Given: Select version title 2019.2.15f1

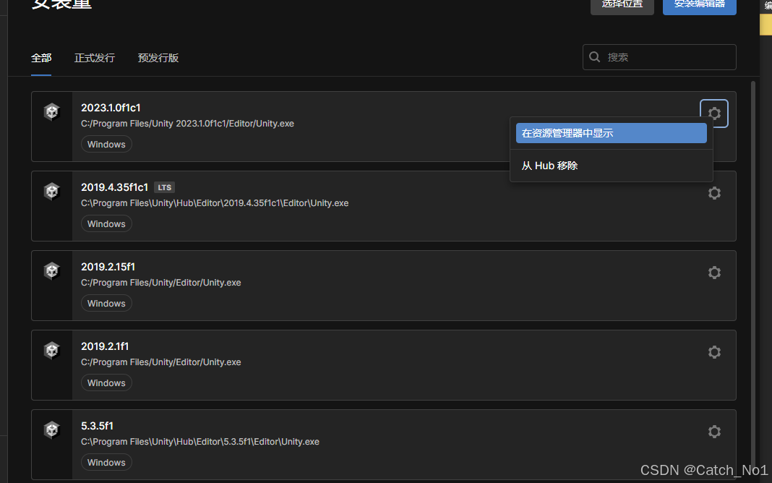Looking at the screenshot, I should tap(108, 267).
